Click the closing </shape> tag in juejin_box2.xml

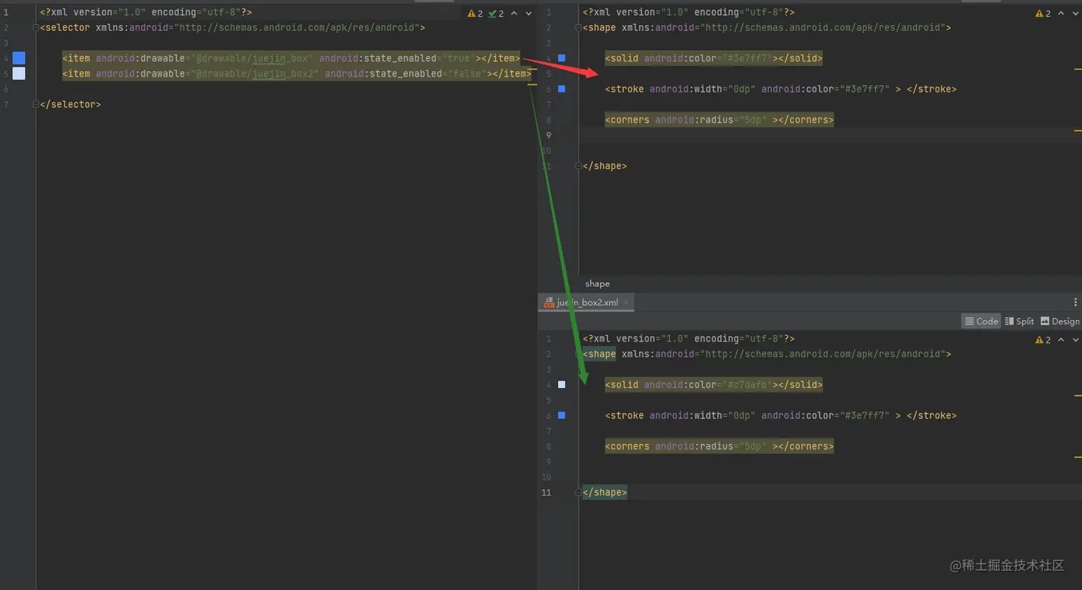[605, 493]
